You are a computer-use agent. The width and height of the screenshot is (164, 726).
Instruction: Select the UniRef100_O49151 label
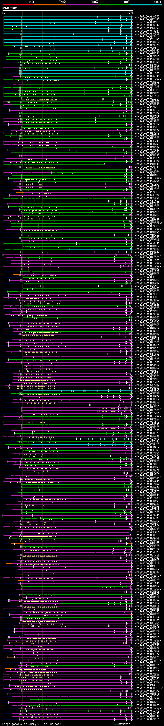coord(147,93)
